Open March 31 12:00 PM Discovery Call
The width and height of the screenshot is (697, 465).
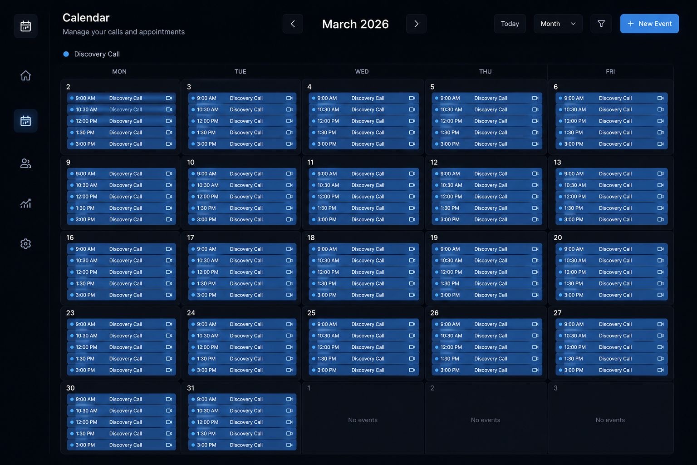[x=242, y=422]
